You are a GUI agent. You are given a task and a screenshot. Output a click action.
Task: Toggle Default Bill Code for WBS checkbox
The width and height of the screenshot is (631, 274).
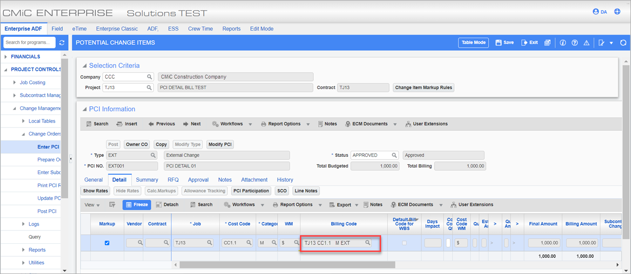click(x=404, y=243)
